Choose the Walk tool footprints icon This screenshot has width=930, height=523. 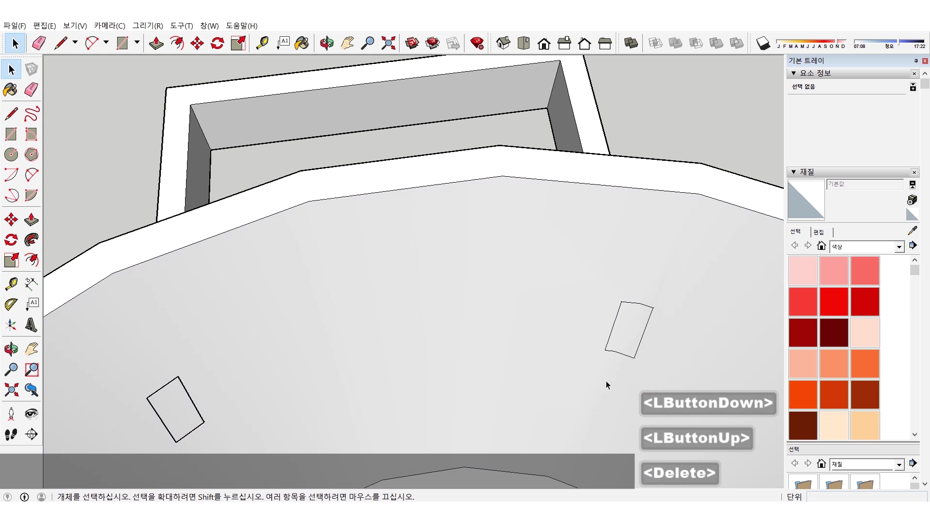(11, 434)
